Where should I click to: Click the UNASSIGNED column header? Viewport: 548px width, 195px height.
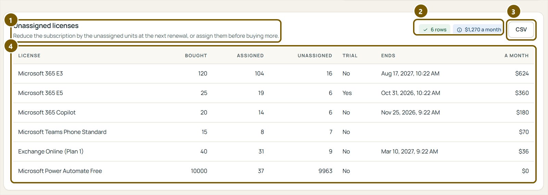(x=315, y=56)
